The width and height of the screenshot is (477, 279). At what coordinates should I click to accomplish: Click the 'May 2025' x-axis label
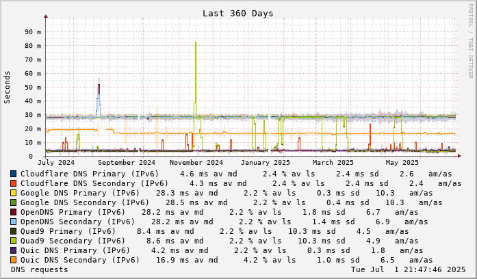pyautogui.click(x=402, y=163)
